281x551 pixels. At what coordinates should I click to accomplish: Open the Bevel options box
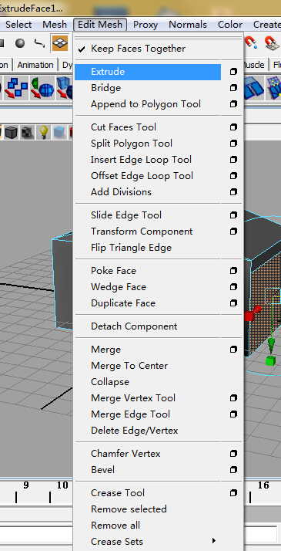233,469
